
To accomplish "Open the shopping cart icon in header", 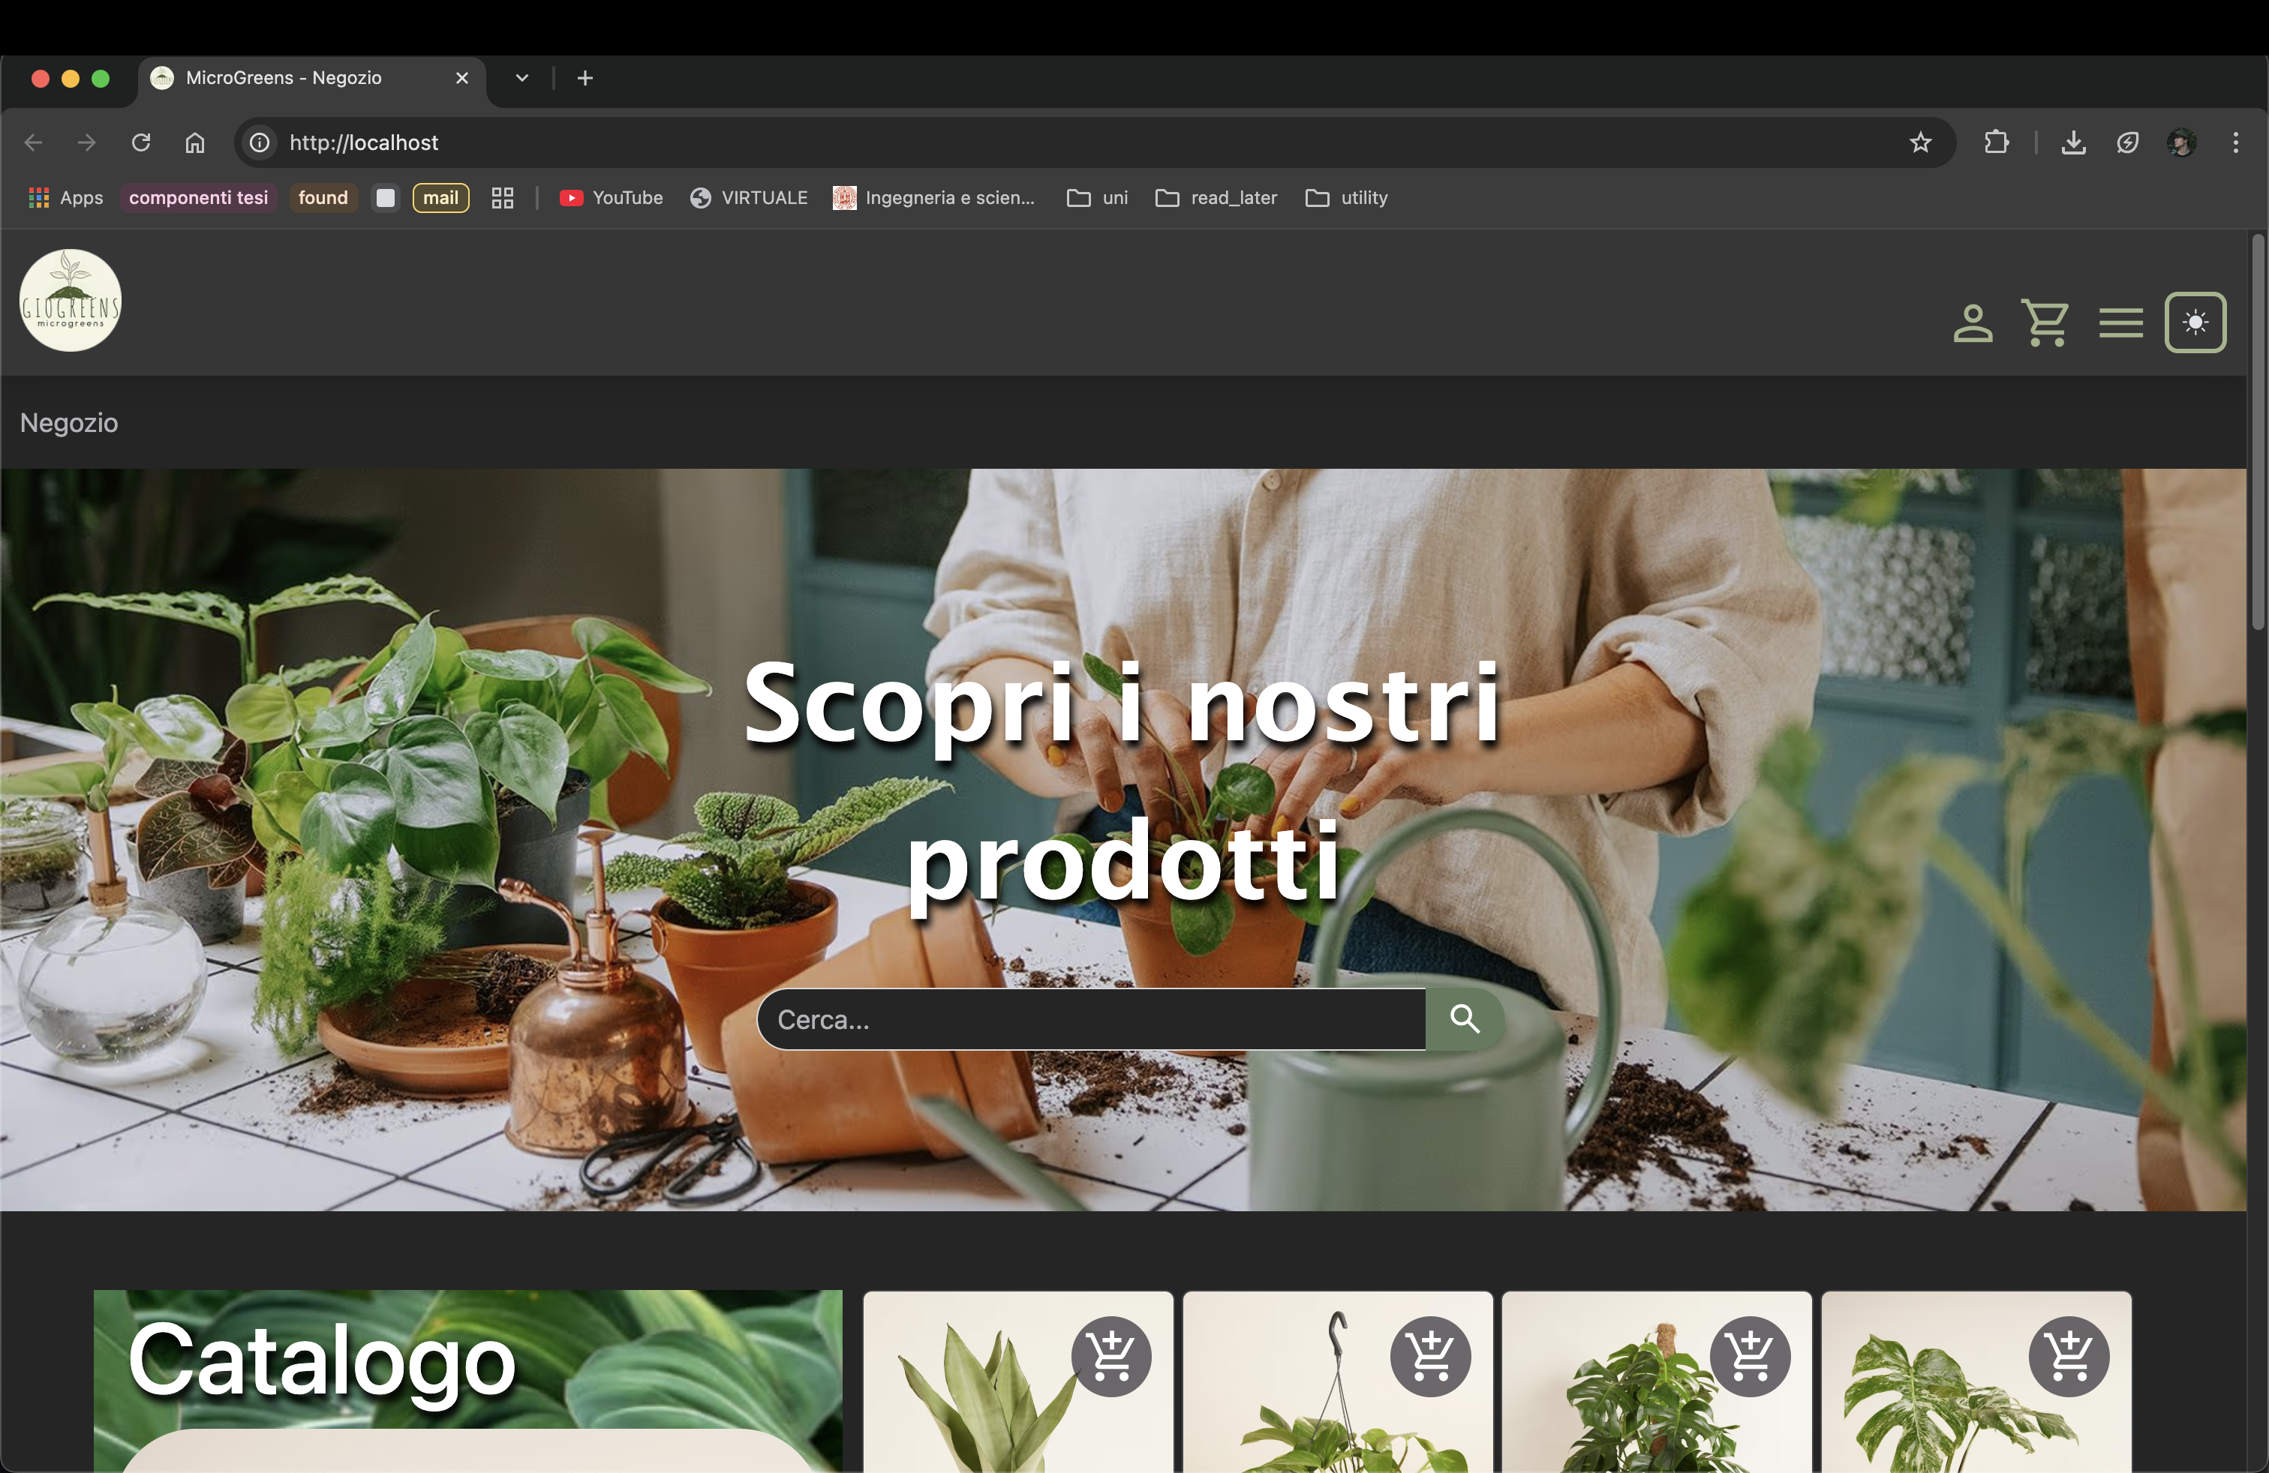I will click(2045, 323).
